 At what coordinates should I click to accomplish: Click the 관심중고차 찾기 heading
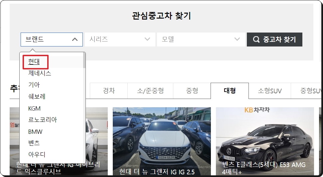[x=162, y=16]
